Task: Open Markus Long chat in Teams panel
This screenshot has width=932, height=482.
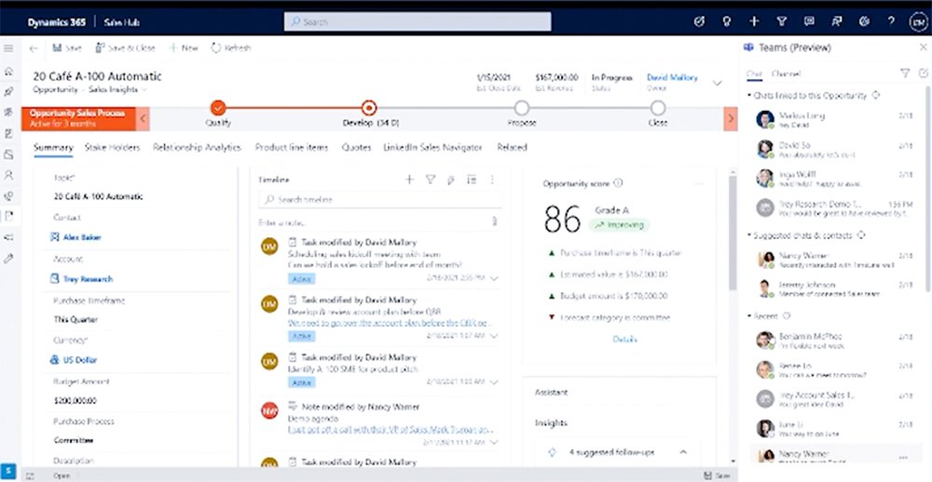Action: (834, 119)
